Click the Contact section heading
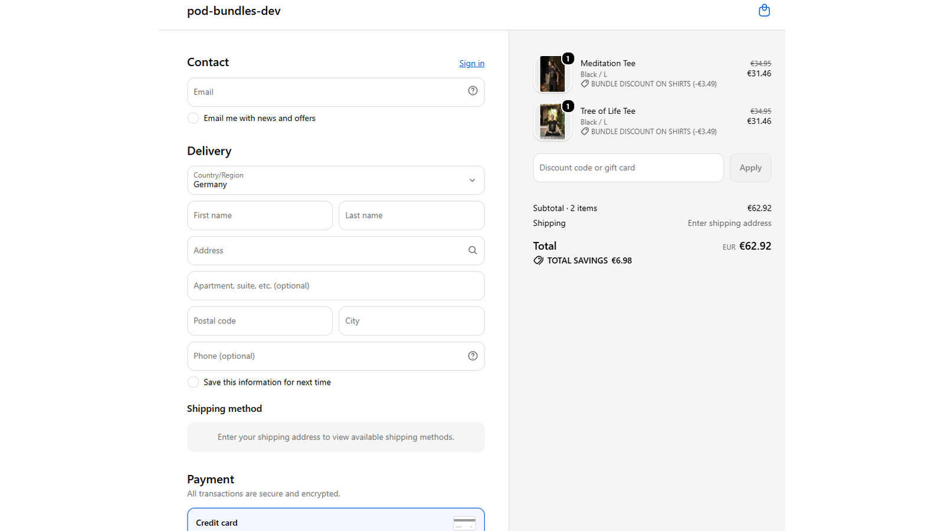Viewport: 944px width, 531px height. click(208, 62)
